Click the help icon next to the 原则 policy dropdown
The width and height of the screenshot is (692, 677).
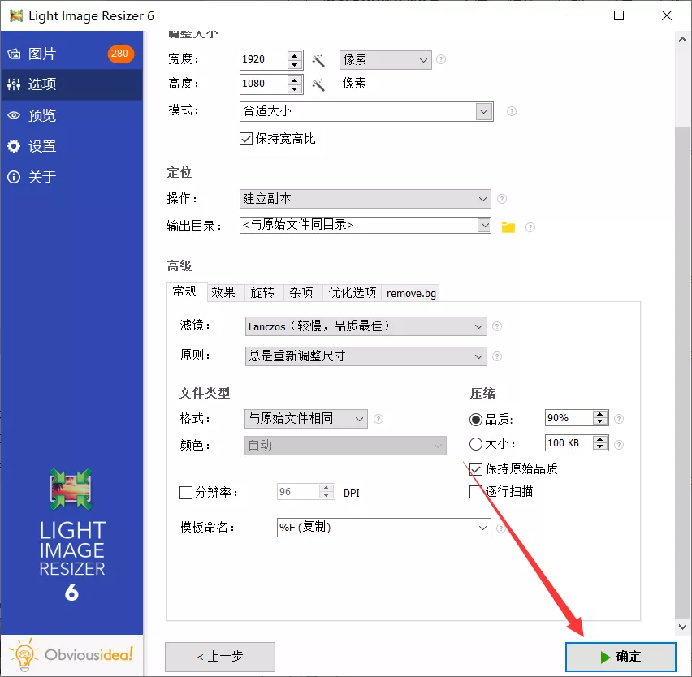click(497, 356)
